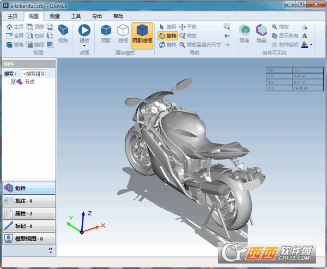
Task: Expand the sidebar panel chevron at bottom
Action: point(50,250)
